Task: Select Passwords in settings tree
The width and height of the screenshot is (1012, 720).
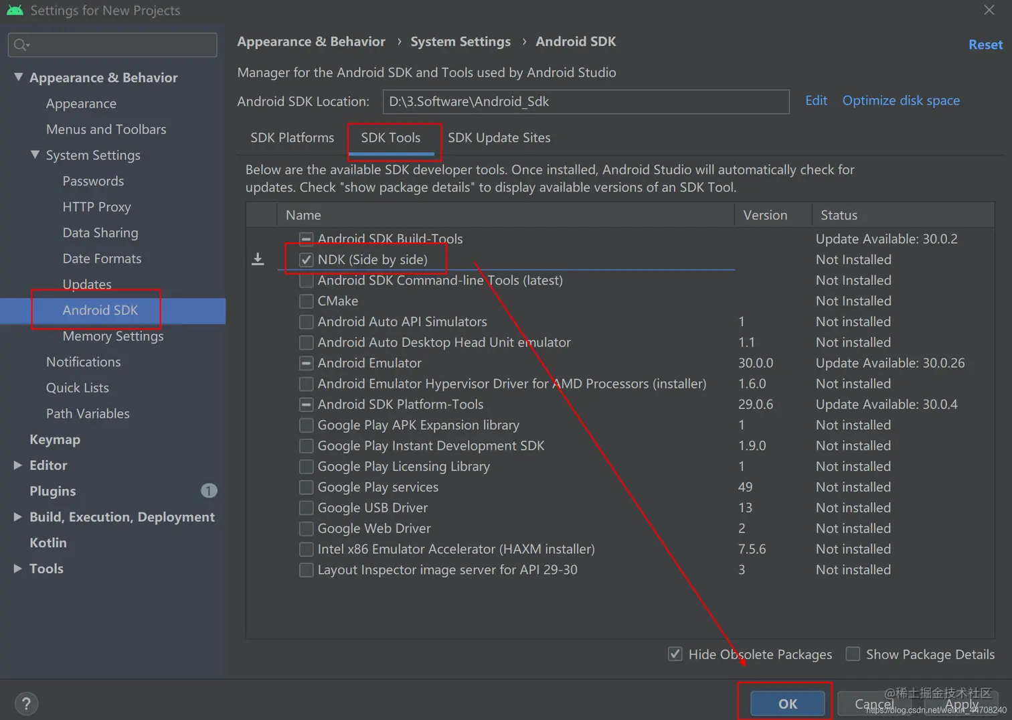Action: tap(93, 181)
